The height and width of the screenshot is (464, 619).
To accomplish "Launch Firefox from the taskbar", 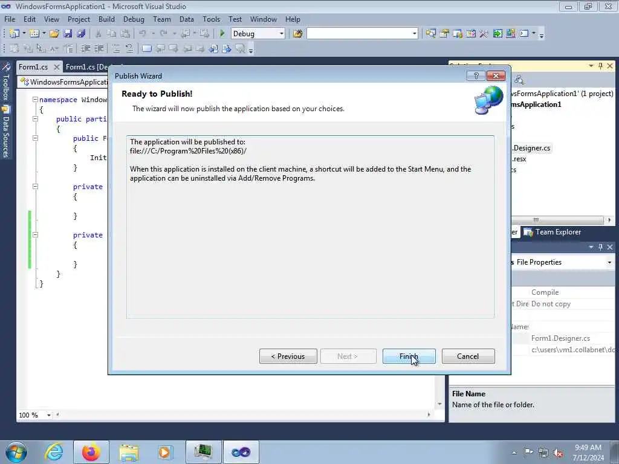I will pos(91,452).
